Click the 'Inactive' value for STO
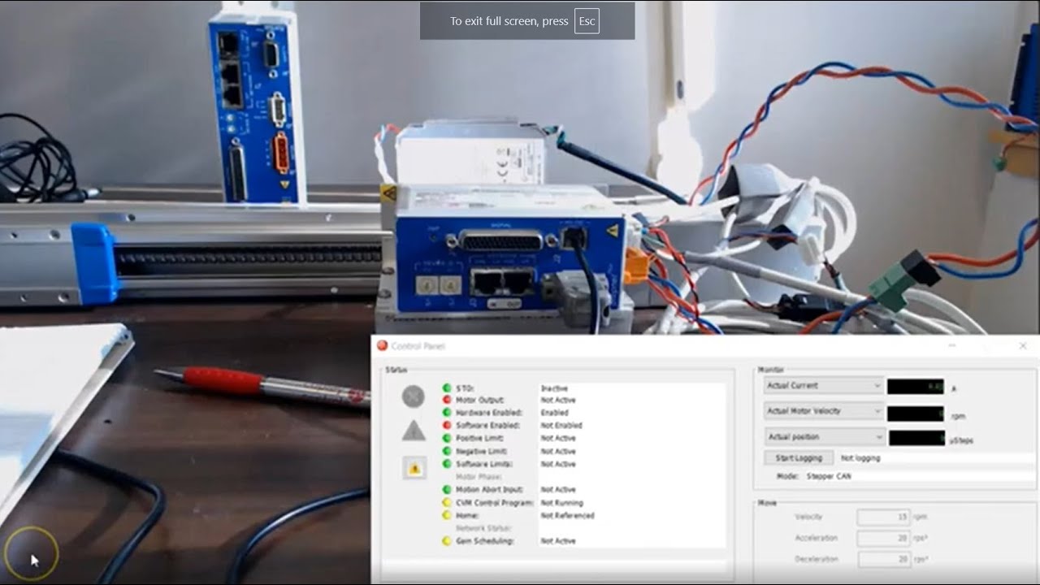The width and height of the screenshot is (1040, 585). coord(554,388)
